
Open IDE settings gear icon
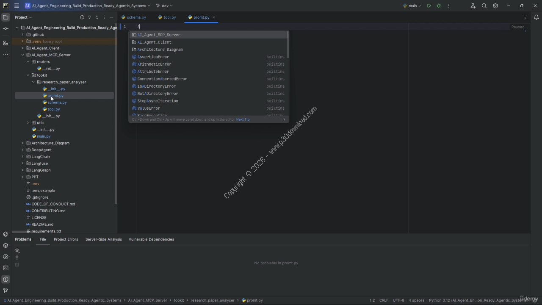tap(495, 6)
